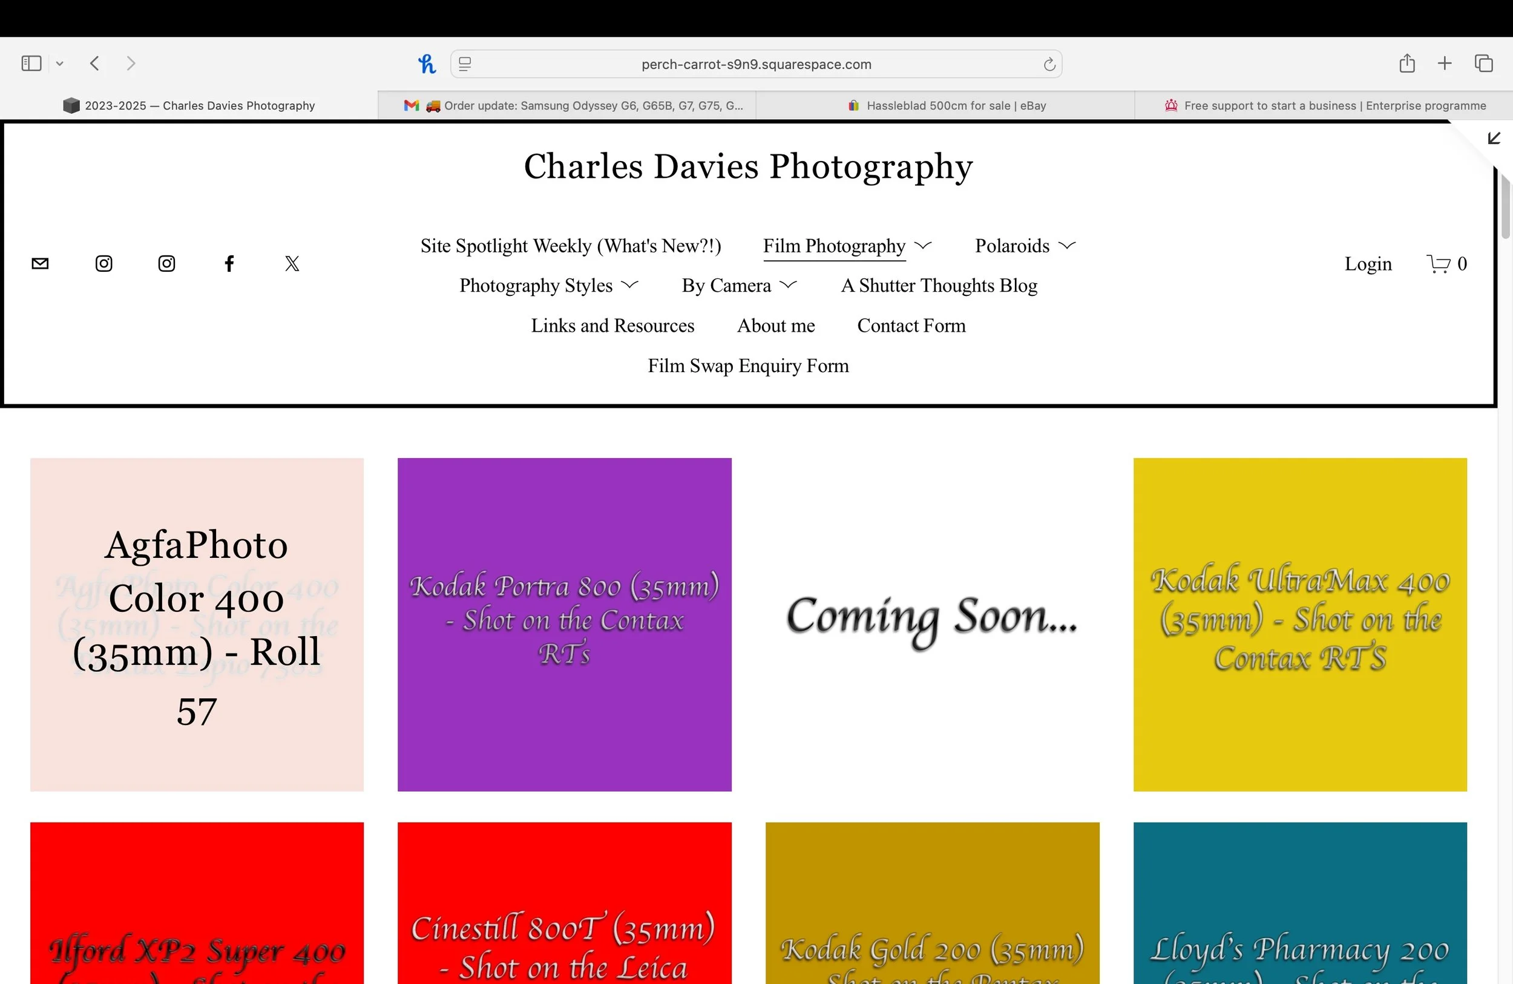This screenshot has width=1513, height=984.
Task: Open the first Instagram icon link
Action: 103,263
